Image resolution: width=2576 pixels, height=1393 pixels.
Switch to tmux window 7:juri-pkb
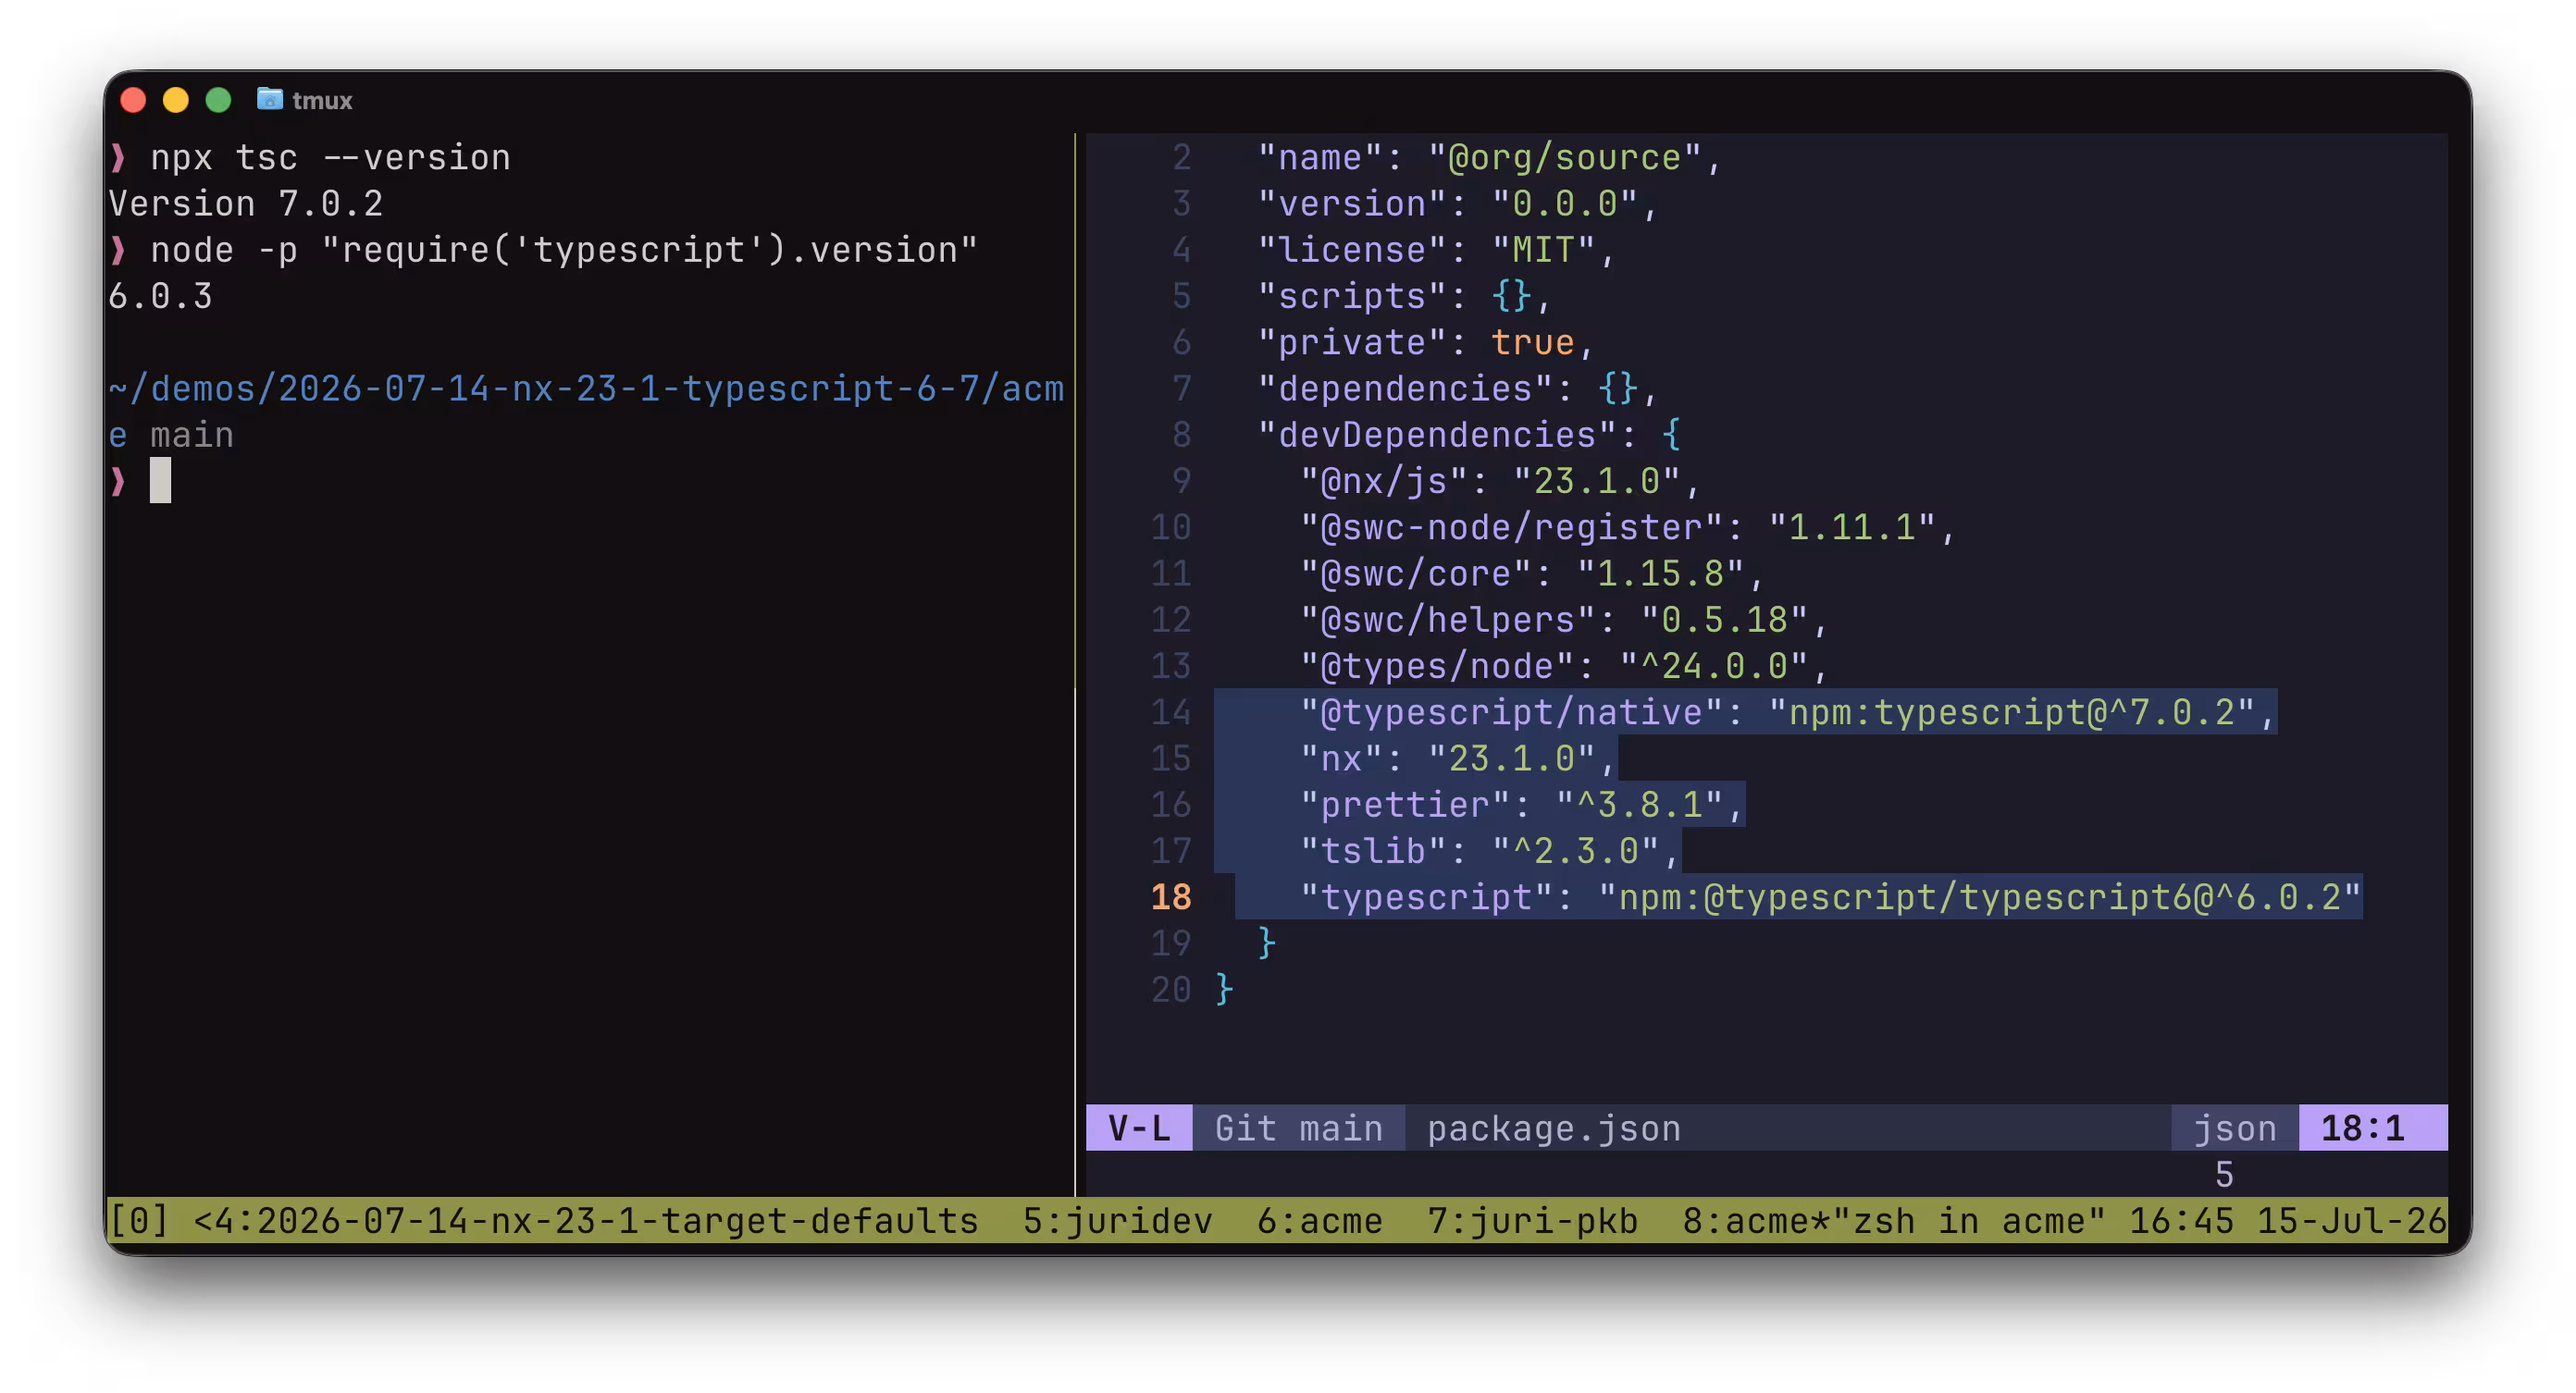coord(1532,1221)
